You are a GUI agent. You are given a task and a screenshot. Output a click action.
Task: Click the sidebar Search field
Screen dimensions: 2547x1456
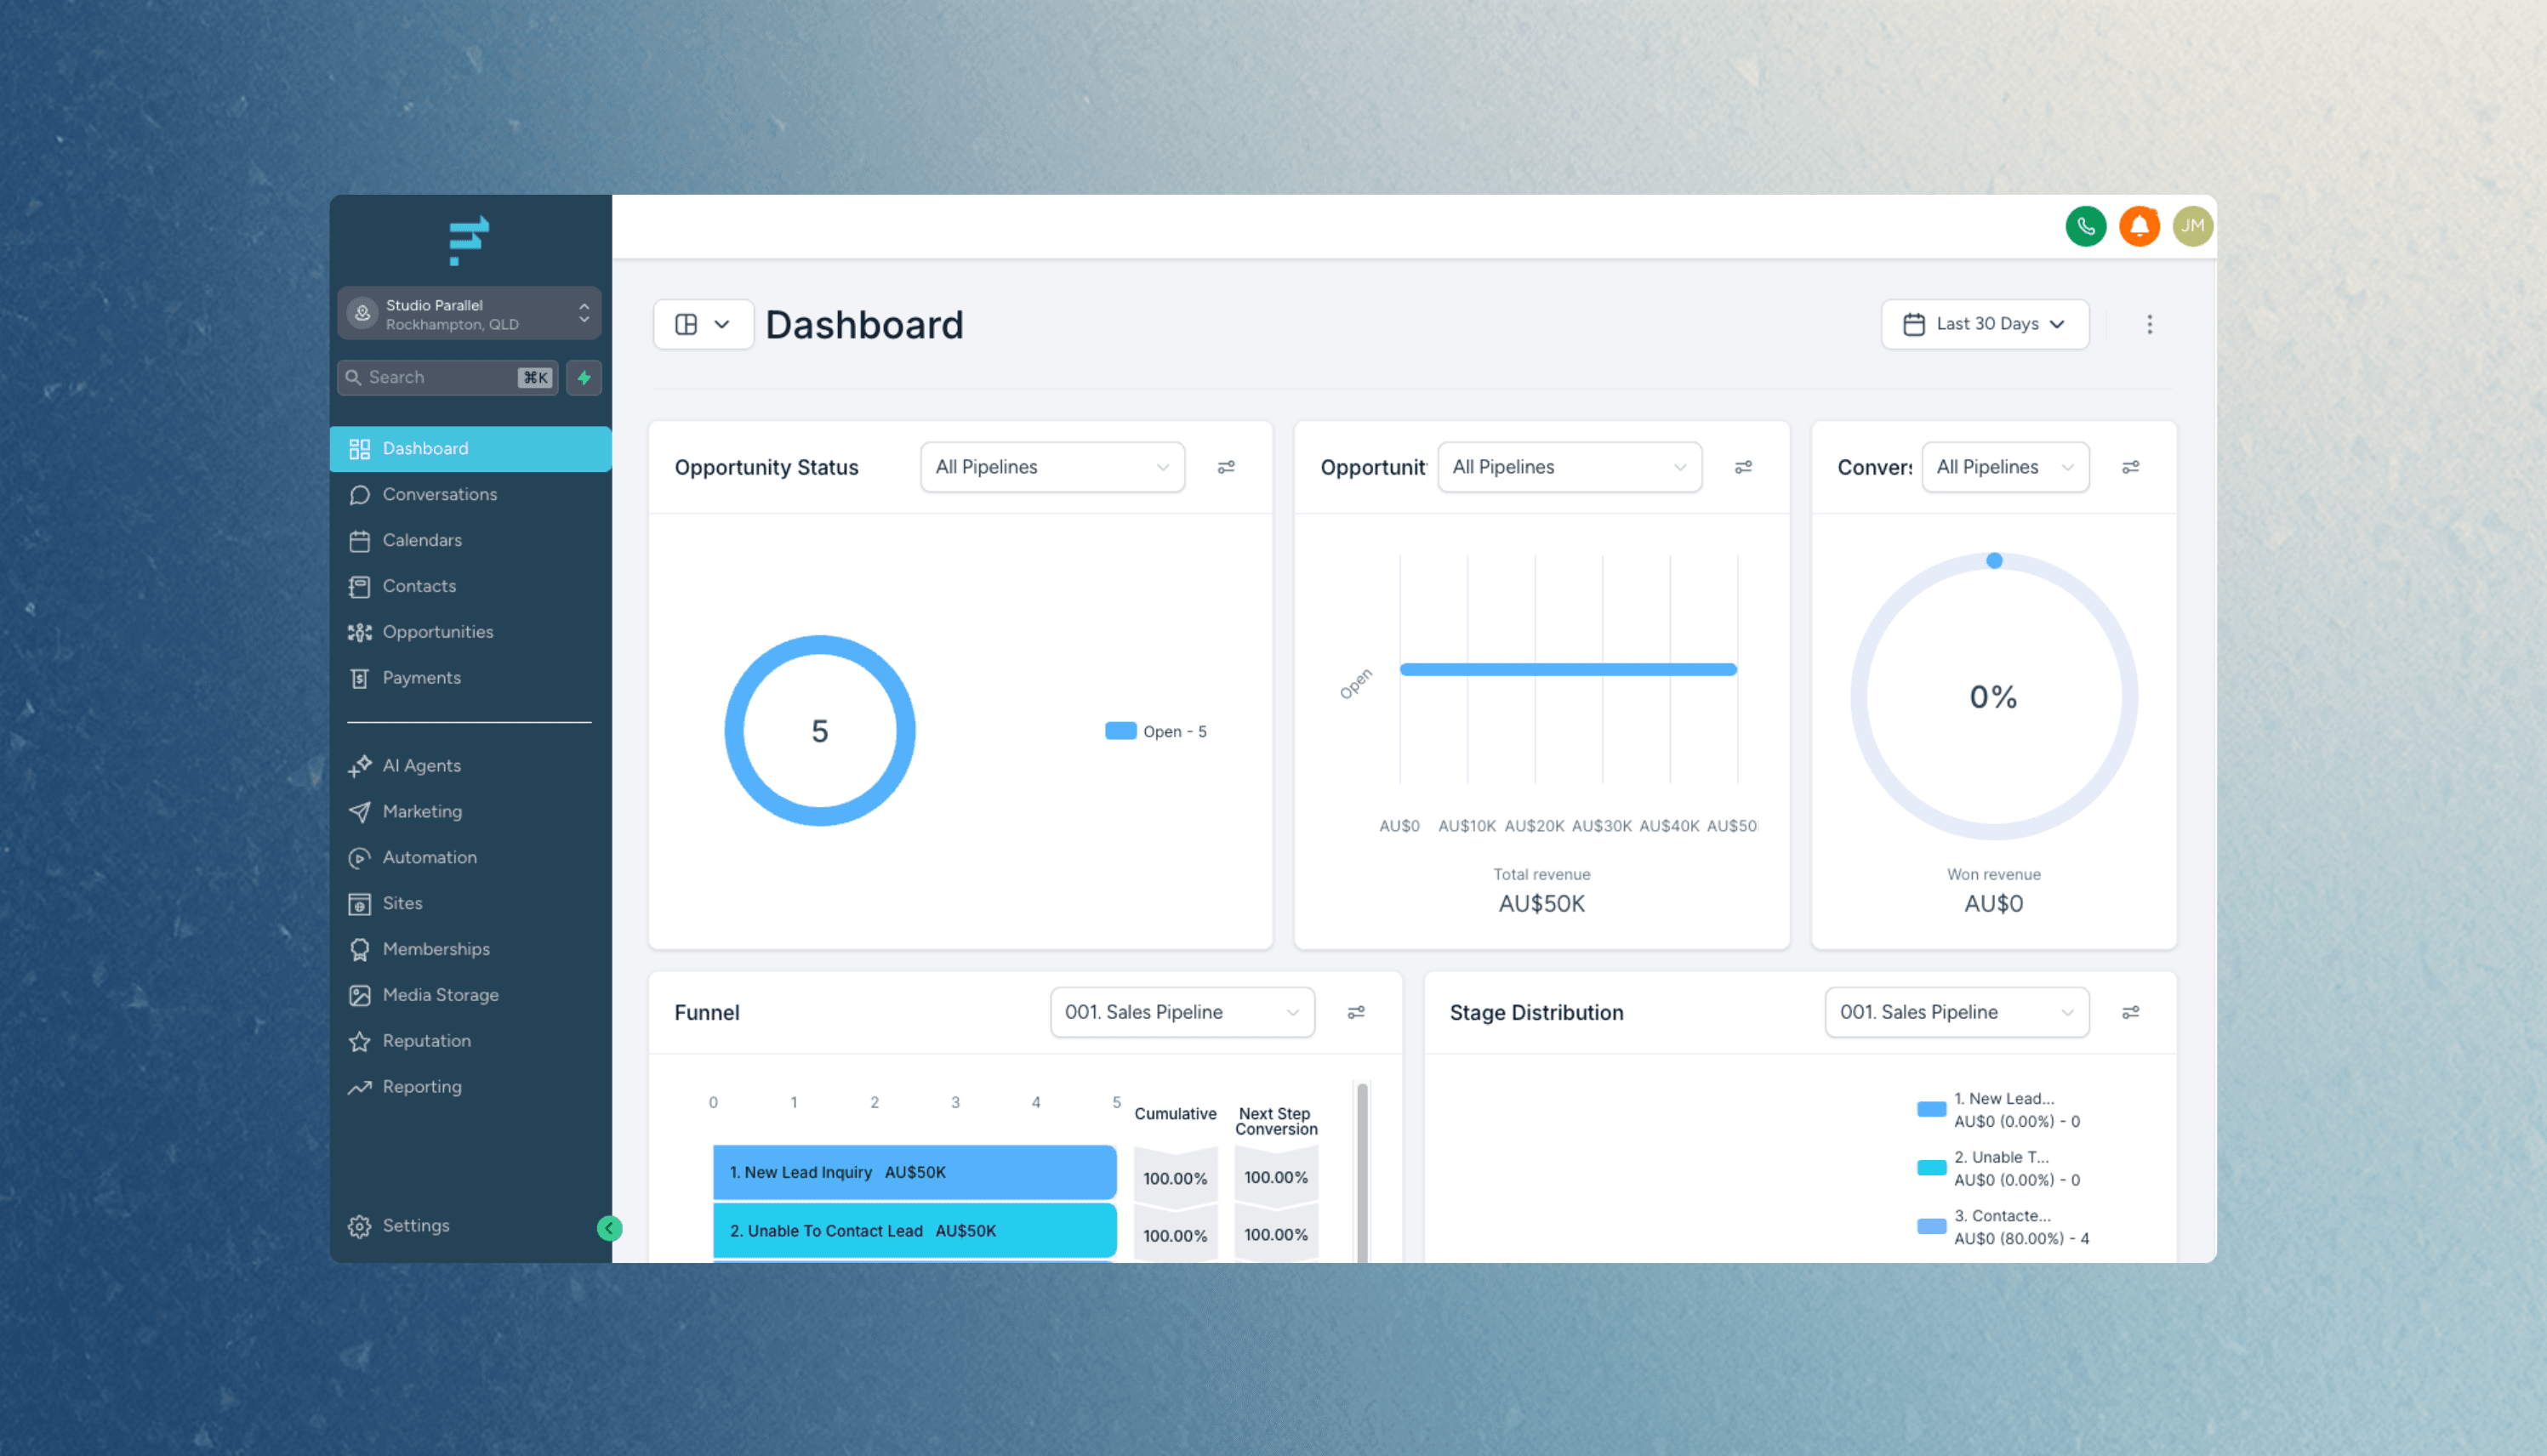tap(447, 378)
